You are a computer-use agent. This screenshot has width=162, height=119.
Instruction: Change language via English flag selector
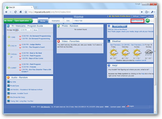pyautogui.click(x=130, y=106)
